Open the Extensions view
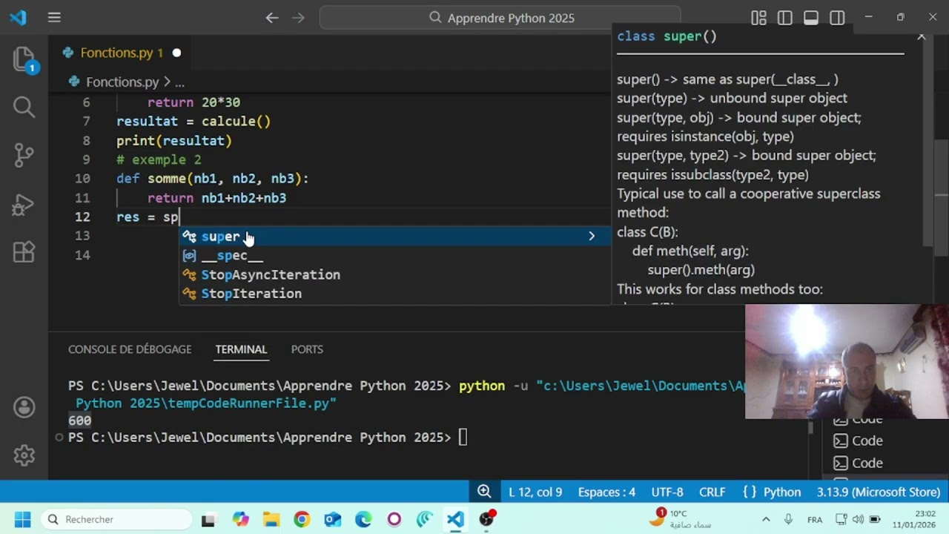The width and height of the screenshot is (949, 534). click(x=24, y=252)
